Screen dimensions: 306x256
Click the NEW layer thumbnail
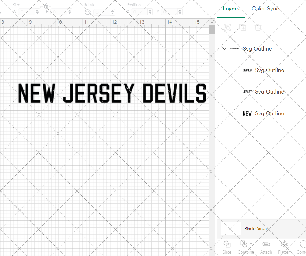click(247, 113)
